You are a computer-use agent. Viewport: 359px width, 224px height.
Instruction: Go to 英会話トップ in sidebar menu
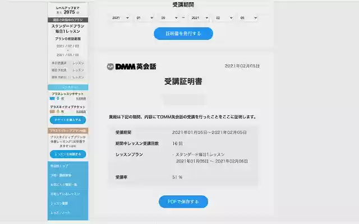tap(68, 166)
